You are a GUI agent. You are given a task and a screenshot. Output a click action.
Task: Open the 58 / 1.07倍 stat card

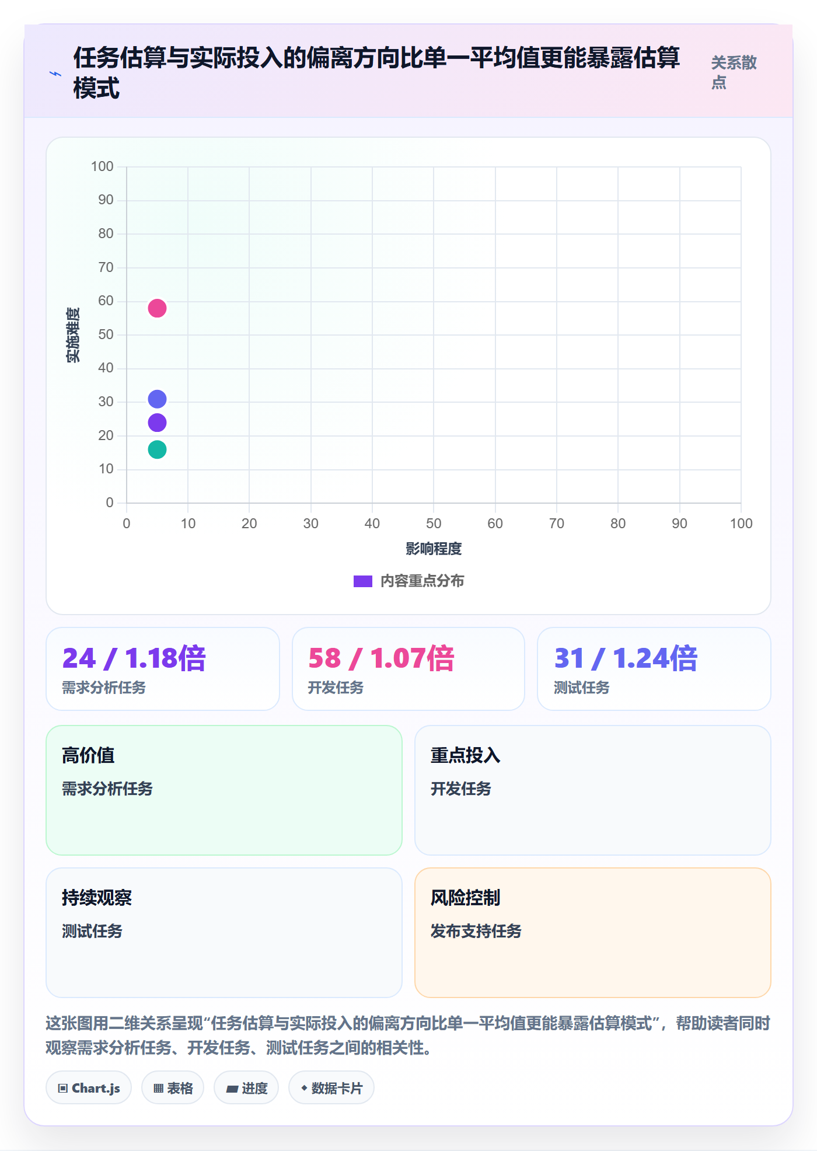[408, 669]
